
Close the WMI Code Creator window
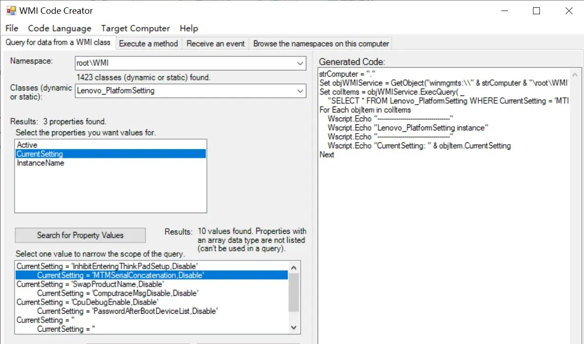569,11
